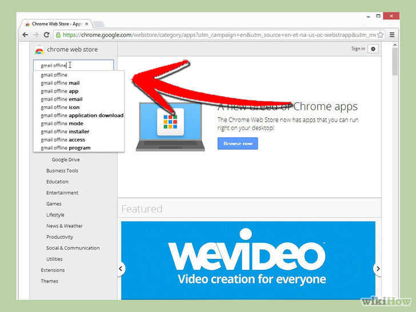Open the Google Drive category

[66, 160]
